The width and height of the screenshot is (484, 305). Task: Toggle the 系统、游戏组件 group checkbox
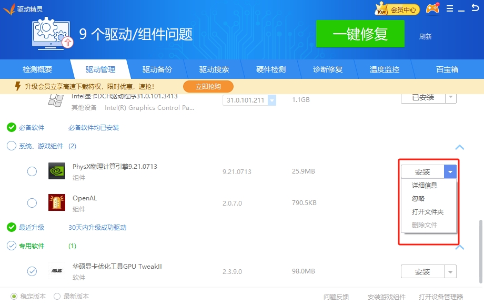(x=12, y=146)
